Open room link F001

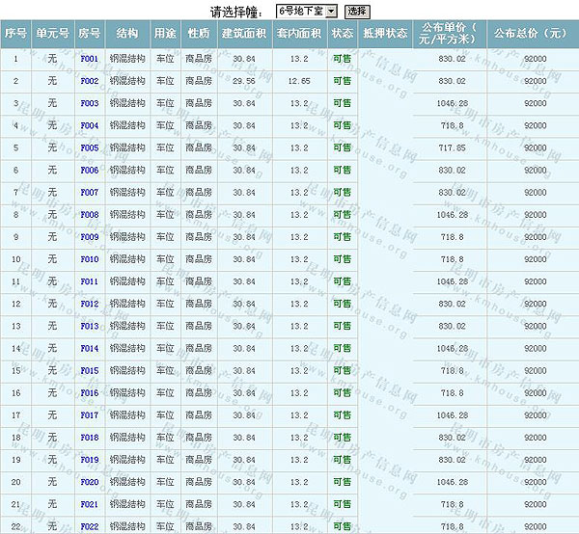(89, 59)
